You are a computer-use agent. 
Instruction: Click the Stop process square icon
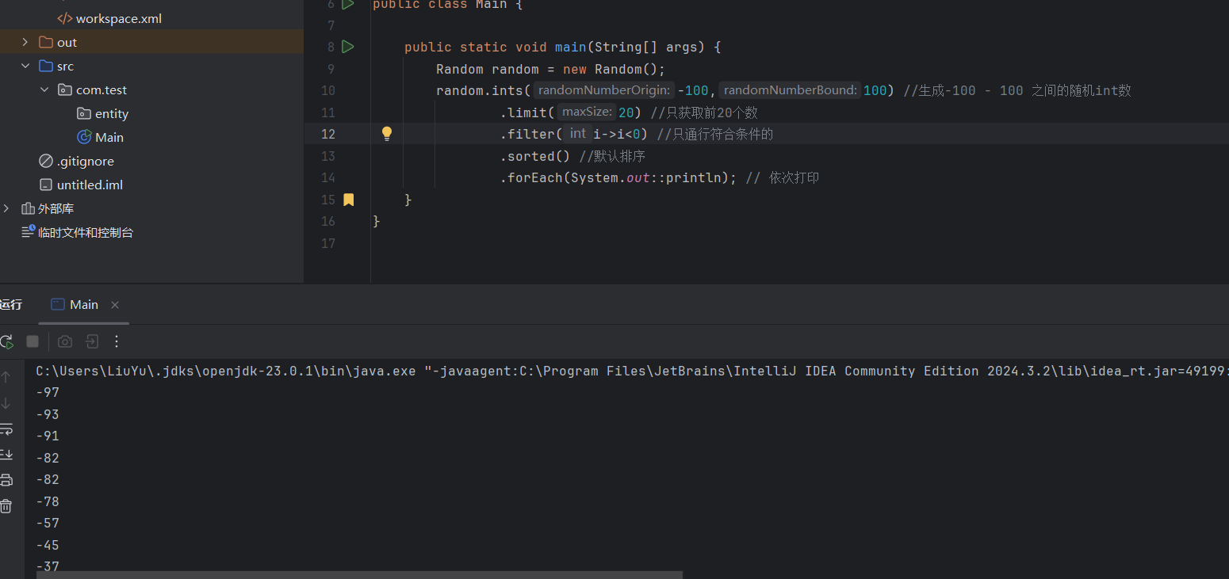click(x=32, y=341)
